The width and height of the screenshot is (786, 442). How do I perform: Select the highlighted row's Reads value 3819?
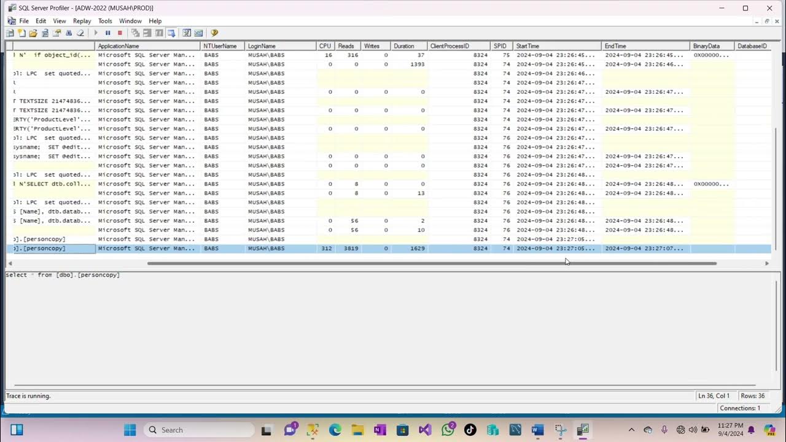click(x=351, y=249)
